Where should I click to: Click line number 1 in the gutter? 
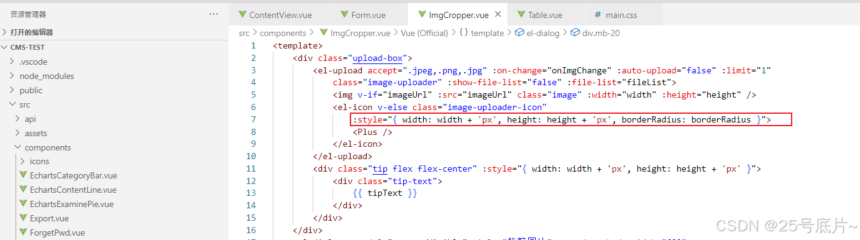pyautogui.click(x=253, y=45)
